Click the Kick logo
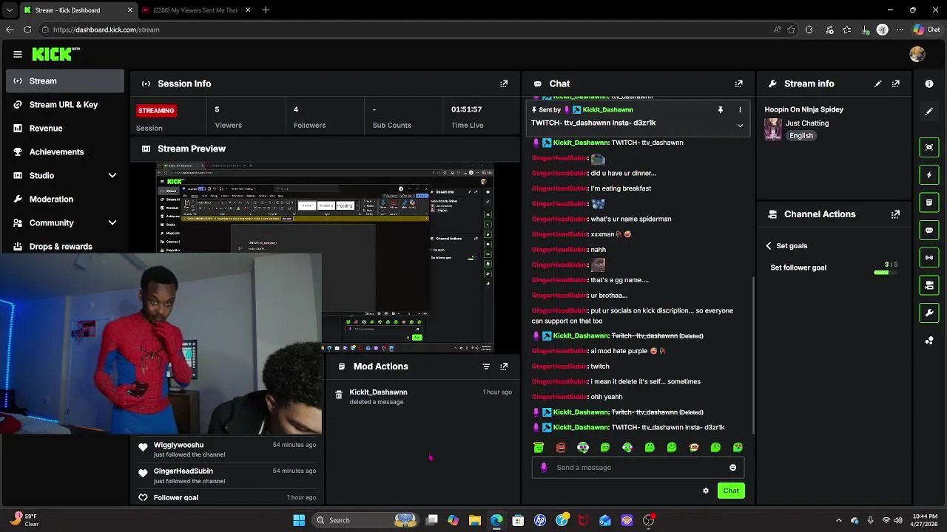Screen dimensions: 947x532 click(x=55, y=54)
